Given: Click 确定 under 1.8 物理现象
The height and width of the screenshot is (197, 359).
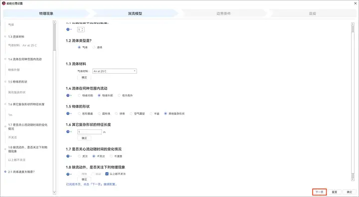Looking at the screenshot, I should [x=84, y=180].
